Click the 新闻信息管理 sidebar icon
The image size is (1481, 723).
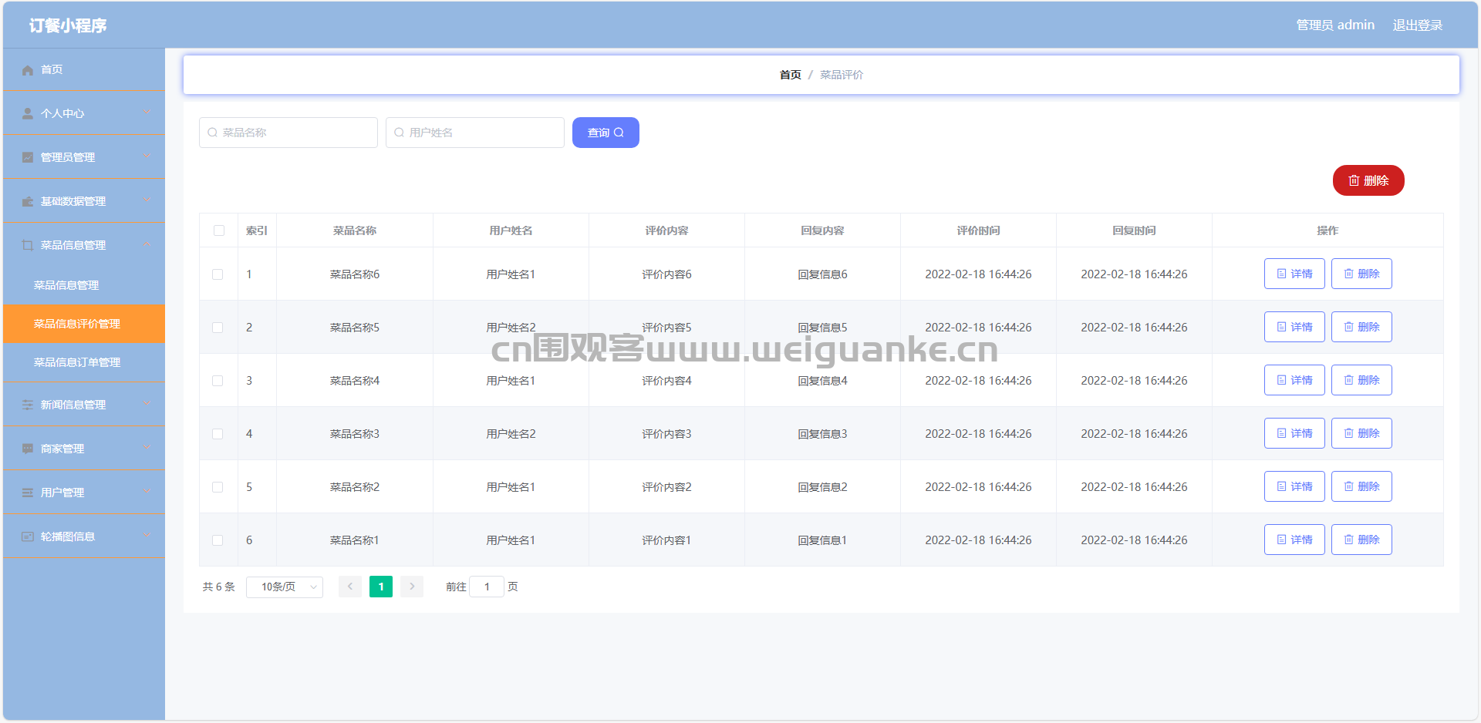[x=28, y=405]
